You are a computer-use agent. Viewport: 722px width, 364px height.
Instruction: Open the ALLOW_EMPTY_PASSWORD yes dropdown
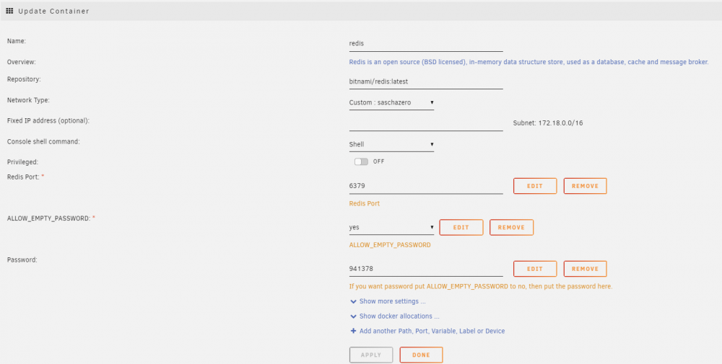(x=391, y=227)
